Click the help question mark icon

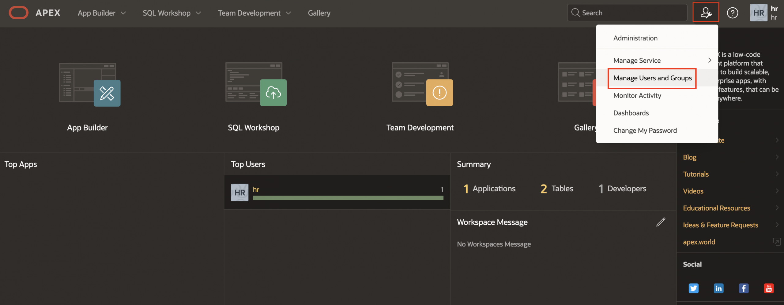click(x=733, y=13)
